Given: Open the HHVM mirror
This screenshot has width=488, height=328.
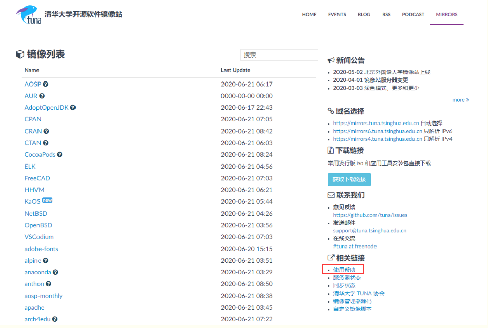Looking at the screenshot, I should [x=34, y=190].
